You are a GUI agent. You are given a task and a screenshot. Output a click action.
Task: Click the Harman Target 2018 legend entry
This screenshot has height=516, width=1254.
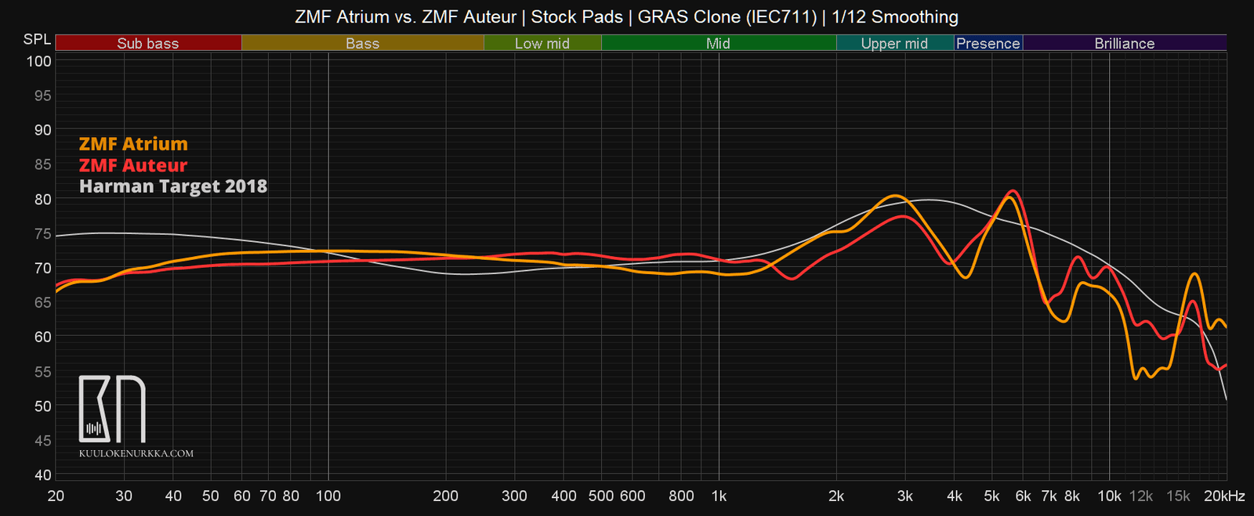coord(173,186)
